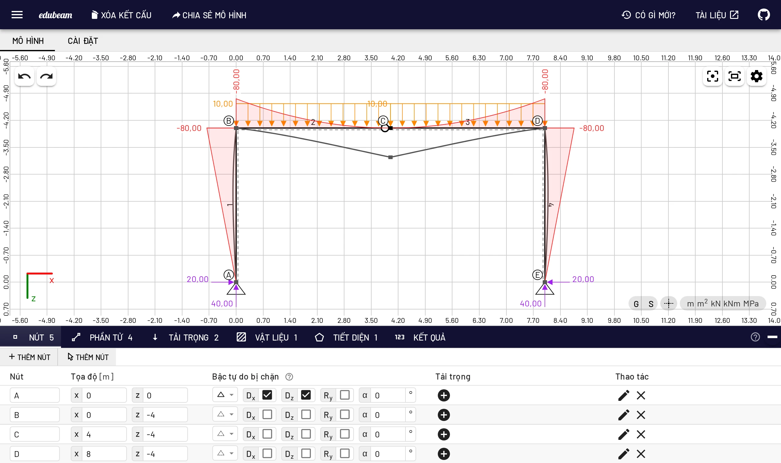This screenshot has height=463, width=781.
Task: Toggle snap crosshair button
Action: 668,303
